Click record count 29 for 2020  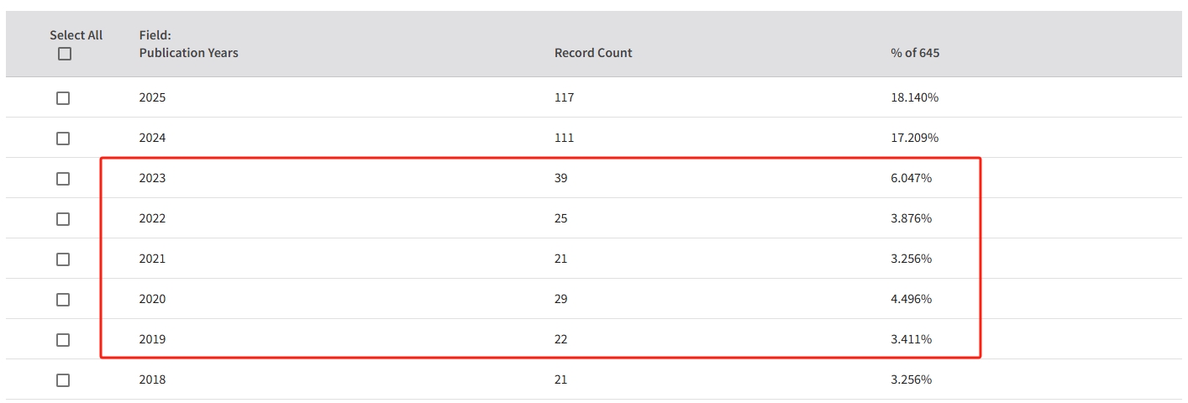(x=561, y=299)
